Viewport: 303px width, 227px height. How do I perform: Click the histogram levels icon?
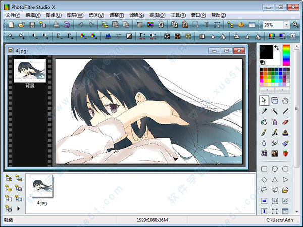108,36
